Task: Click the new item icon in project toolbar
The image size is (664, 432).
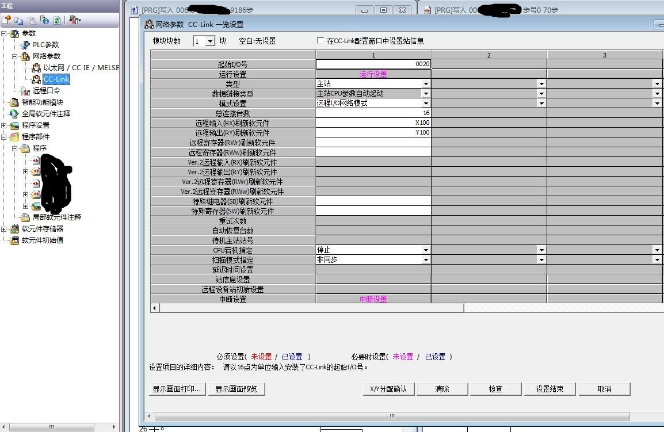Action: [x=6, y=20]
